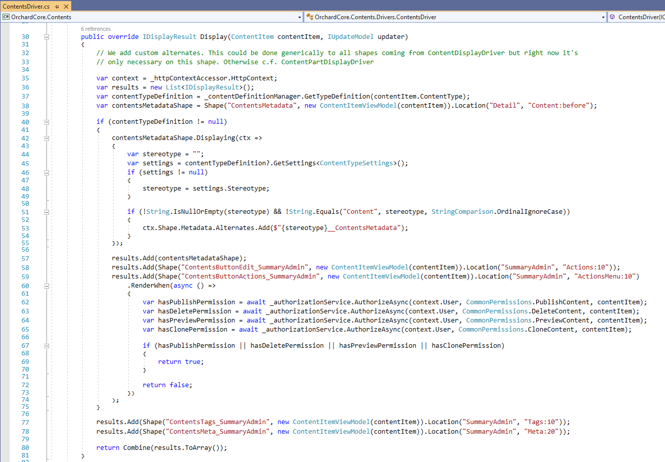This screenshot has width=665, height=462.
Task: Click 'return false;' on line 72
Action: point(167,385)
